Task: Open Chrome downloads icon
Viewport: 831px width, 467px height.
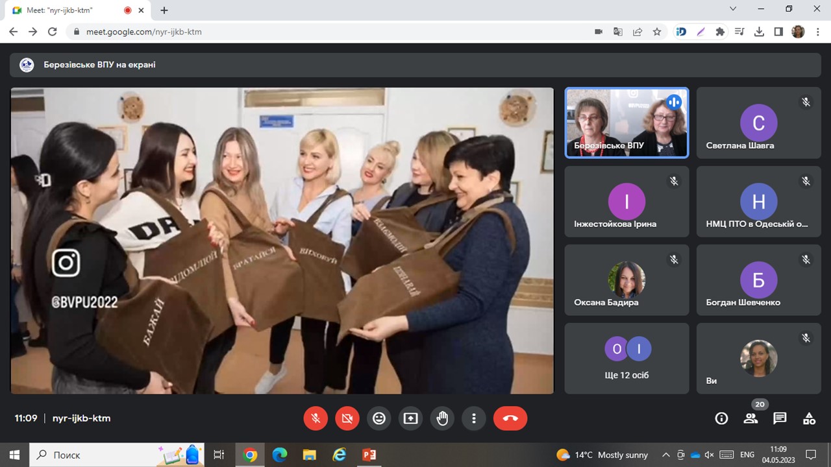Action: 759,32
